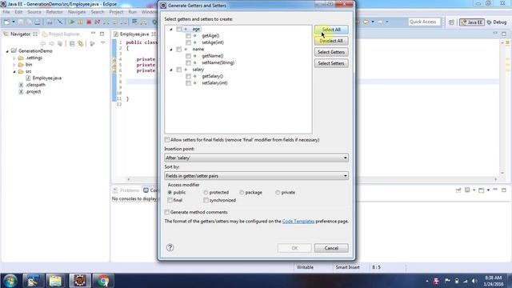The width and height of the screenshot is (512, 288).
Task: Open the Insertion point dropdown
Action: [256, 158]
